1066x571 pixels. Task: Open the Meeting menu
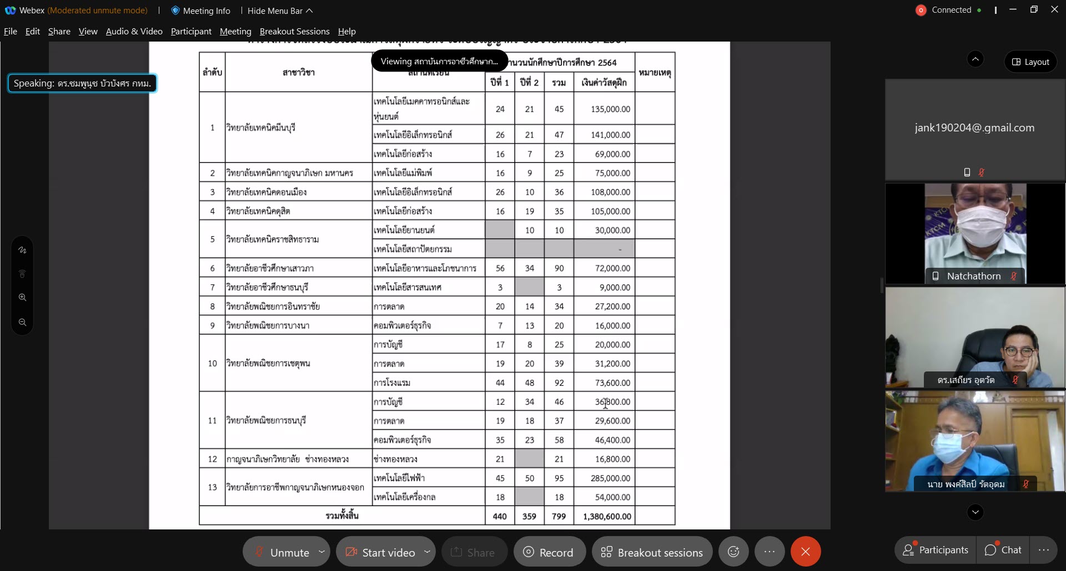coord(235,32)
